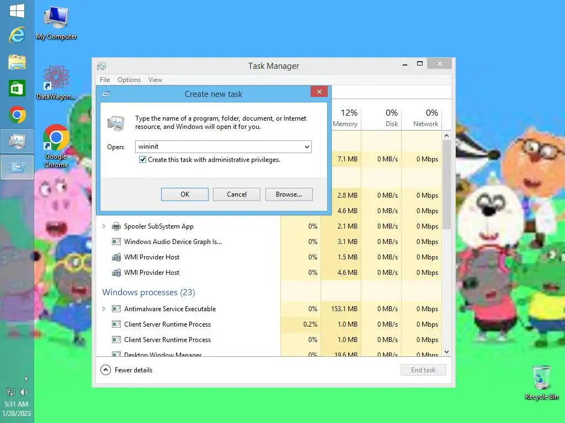Click the scrollbar up arrow
Viewport: 565px width, 423px height.
tap(446, 135)
